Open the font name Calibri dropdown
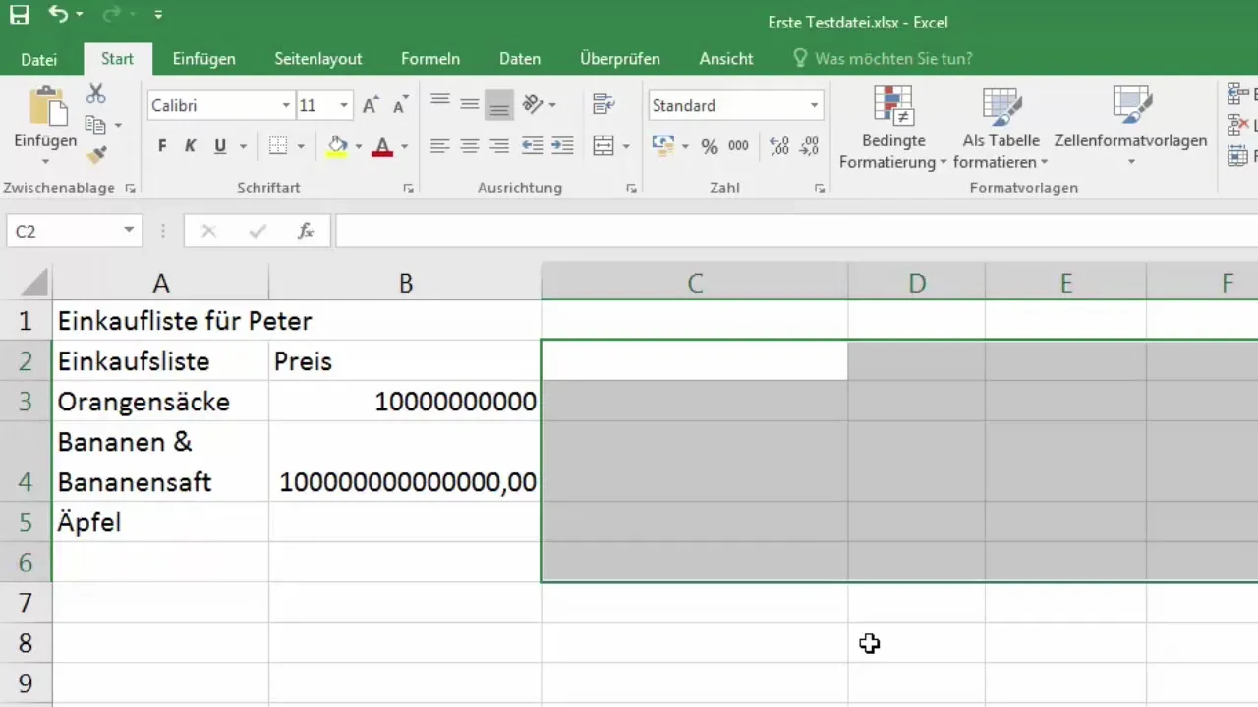1258x707 pixels. [x=286, y=105]
